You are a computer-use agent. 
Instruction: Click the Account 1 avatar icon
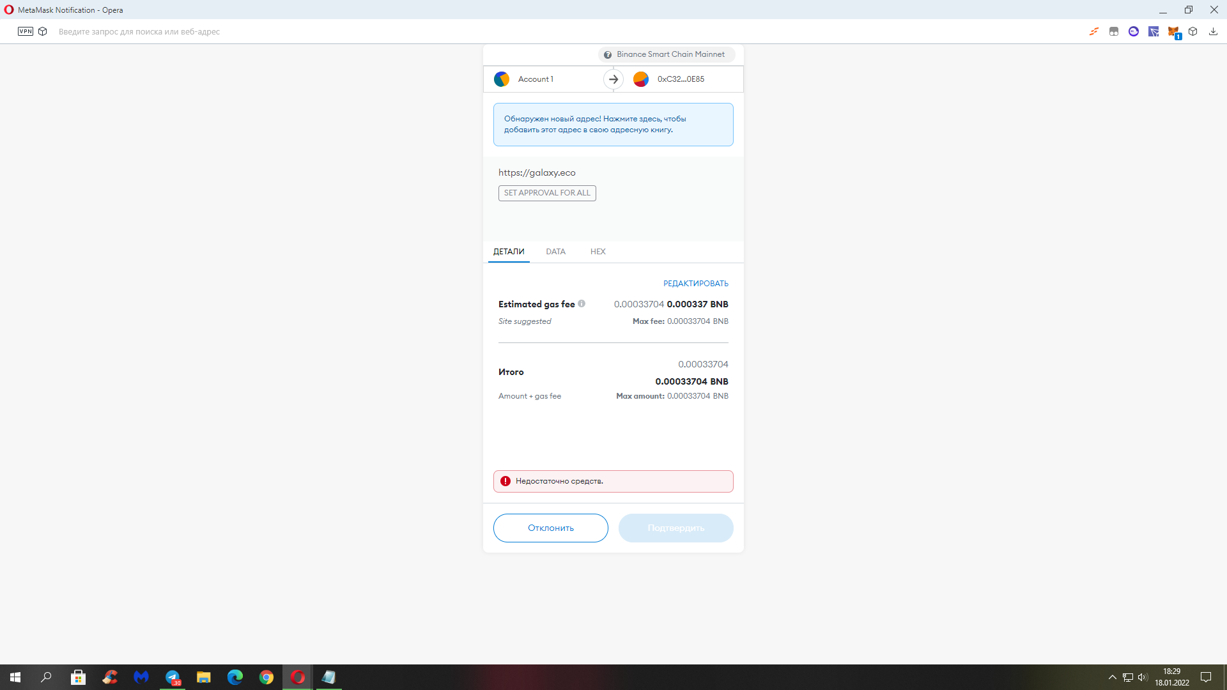point(502,79)
